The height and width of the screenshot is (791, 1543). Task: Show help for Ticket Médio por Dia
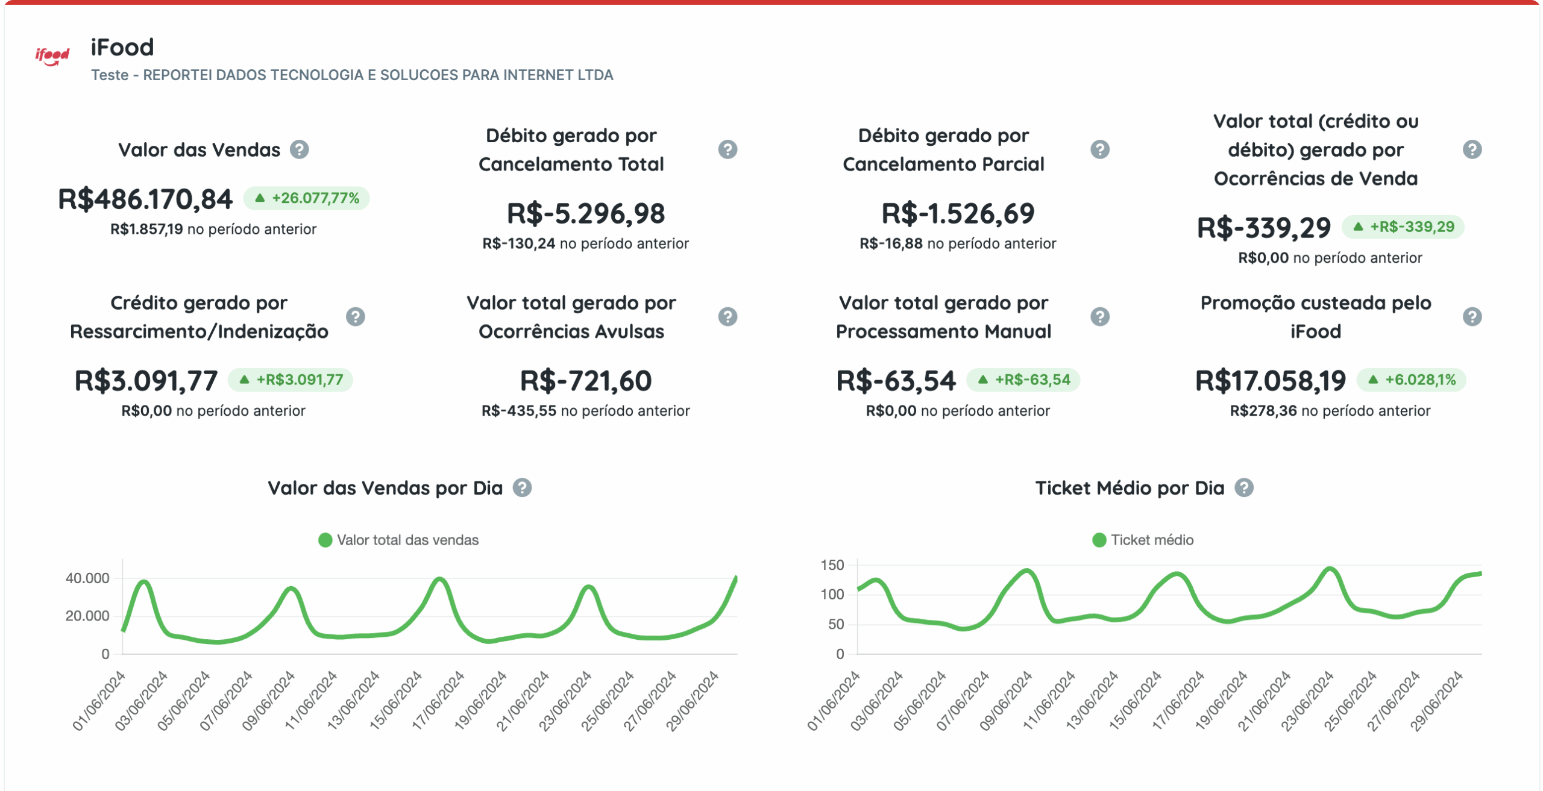[1243, 487]
